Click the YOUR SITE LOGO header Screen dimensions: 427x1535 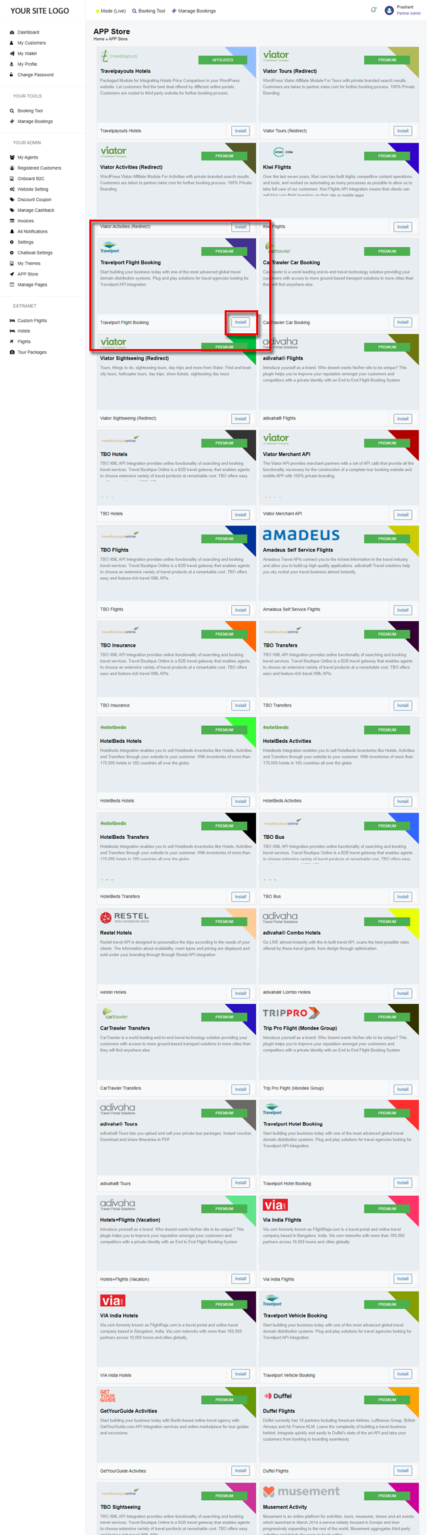pos(39,11)
